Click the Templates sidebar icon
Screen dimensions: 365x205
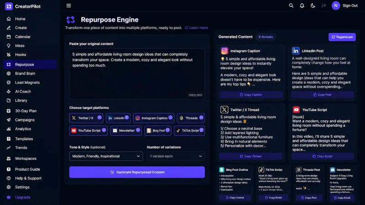coord(9,139)
